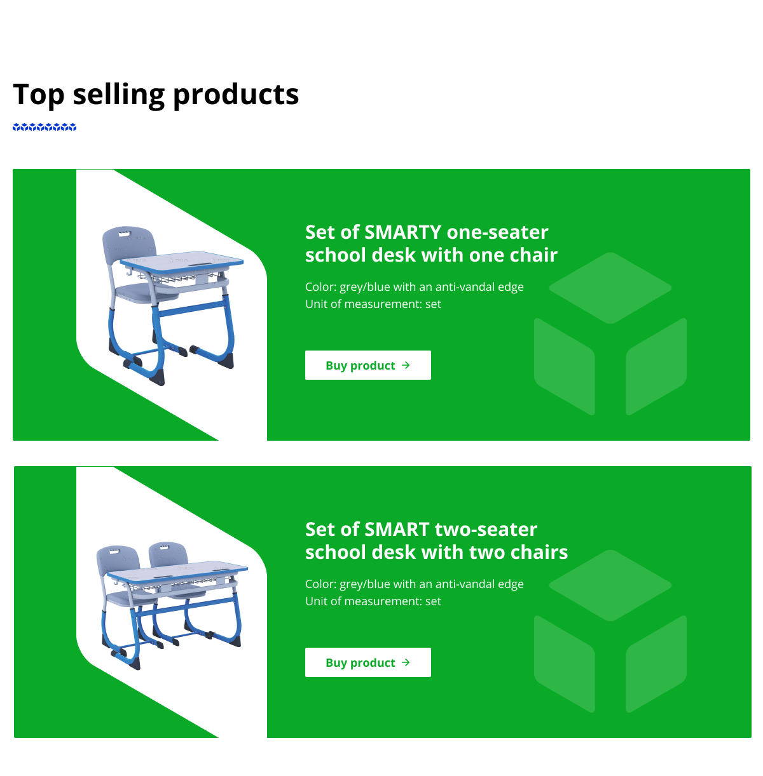Screen dimensions: 763x776
Task: Click arrow icon on first Buy product button
Action: (x=406, y=365)
